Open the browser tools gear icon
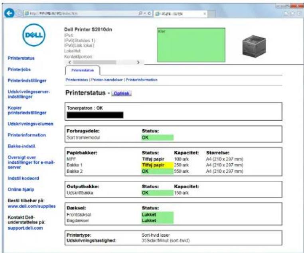The width and height of the screenshot is (304, 253). point(299,13)
